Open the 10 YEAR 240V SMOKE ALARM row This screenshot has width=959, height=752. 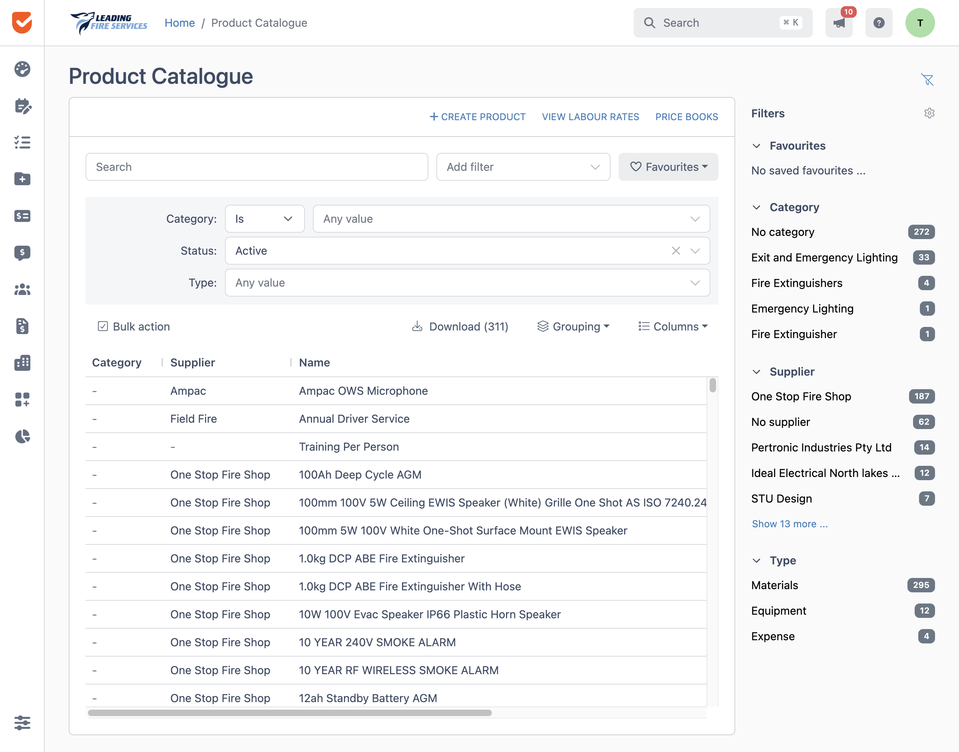[x=396, y=642]
